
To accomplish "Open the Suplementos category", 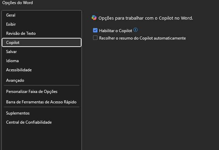I will pyautogui.click(x=41, y=113).
